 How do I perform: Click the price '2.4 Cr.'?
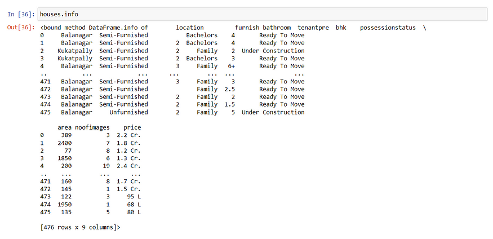pos(128,166)
